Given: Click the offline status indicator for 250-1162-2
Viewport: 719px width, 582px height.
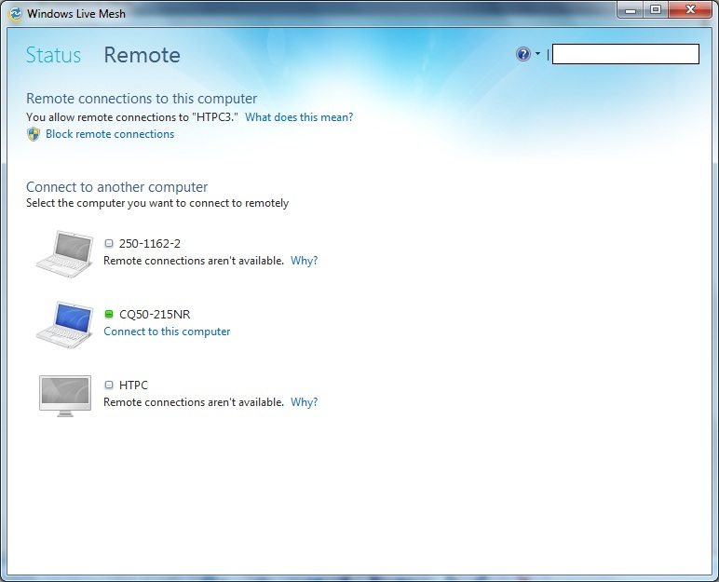Looking at the screenshot, I should point(109,244).
